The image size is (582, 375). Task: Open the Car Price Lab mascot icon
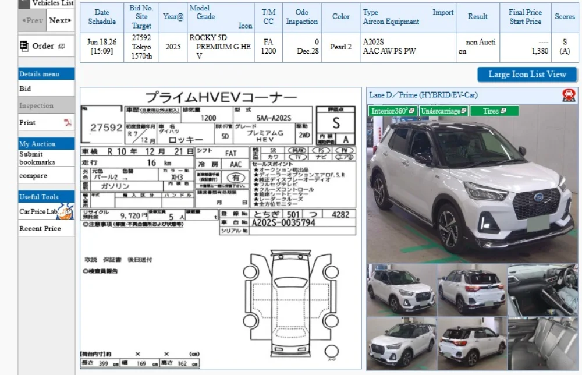(66, 211)
